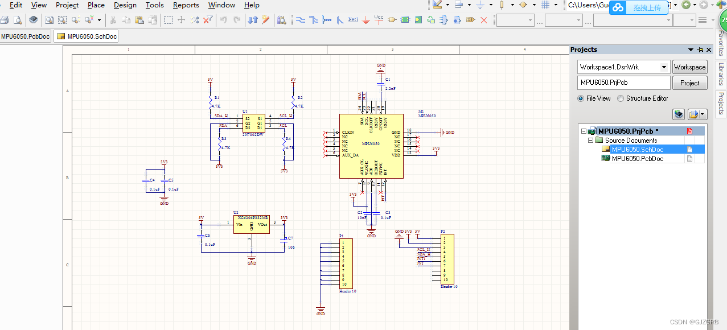Switch to the MPU6050.SchDoc document tab

(87, 36)
